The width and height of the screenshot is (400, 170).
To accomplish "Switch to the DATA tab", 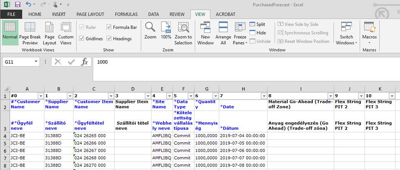I will 154,14.
